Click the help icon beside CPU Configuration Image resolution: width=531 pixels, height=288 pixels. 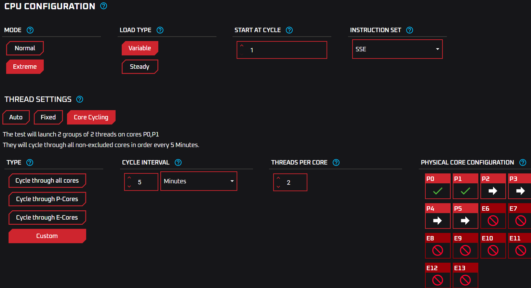(104, 6)
